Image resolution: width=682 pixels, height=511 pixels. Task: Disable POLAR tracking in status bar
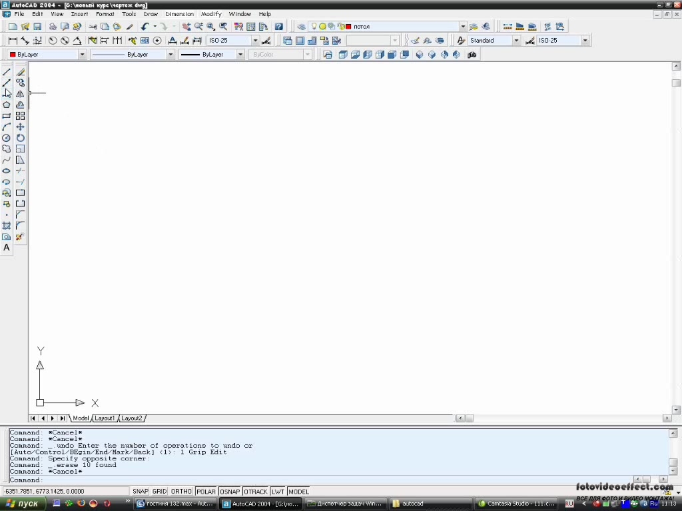206,492
